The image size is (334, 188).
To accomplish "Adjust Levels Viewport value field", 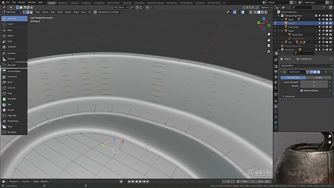I will 314,82.
